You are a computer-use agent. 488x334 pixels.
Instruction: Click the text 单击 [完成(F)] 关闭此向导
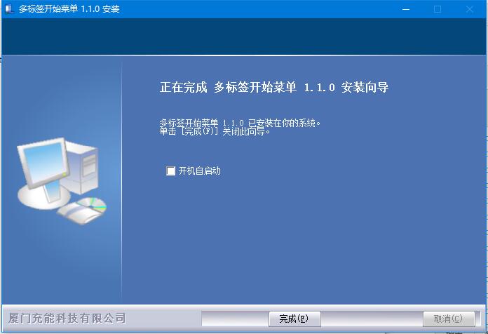pyautogui.click(x=215, y=131)
